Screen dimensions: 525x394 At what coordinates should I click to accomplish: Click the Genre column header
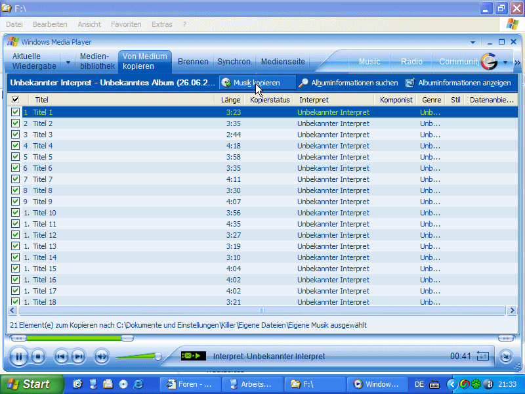[x=431, y=100]
